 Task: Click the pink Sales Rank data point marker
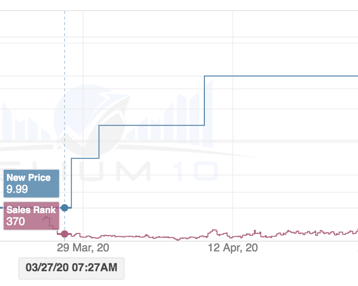(x=65, y=234)
